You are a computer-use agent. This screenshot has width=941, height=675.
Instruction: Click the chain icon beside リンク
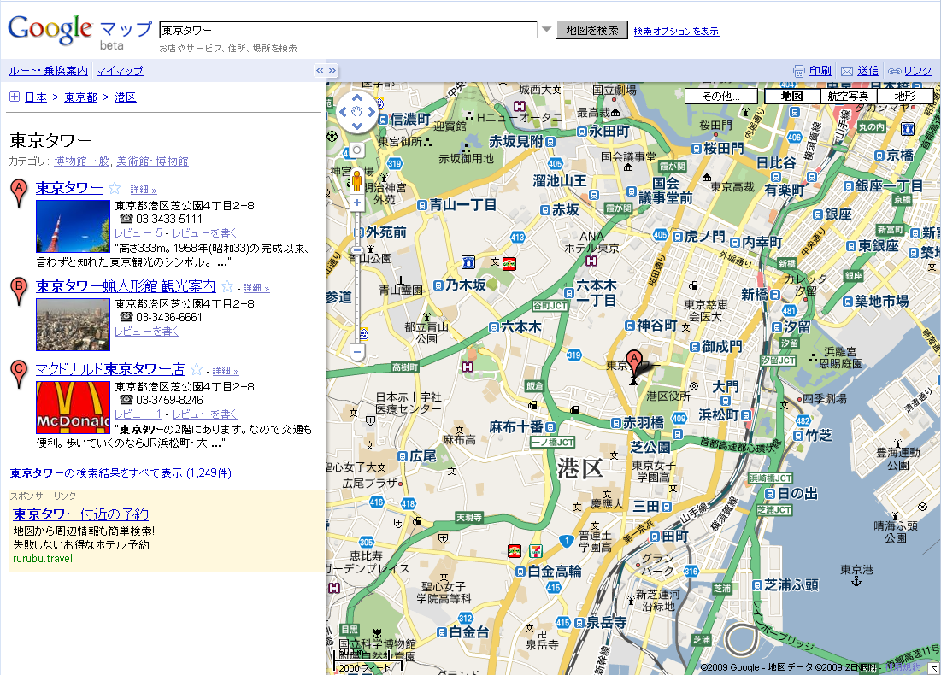pyautogui.click(x=894, y=72)
